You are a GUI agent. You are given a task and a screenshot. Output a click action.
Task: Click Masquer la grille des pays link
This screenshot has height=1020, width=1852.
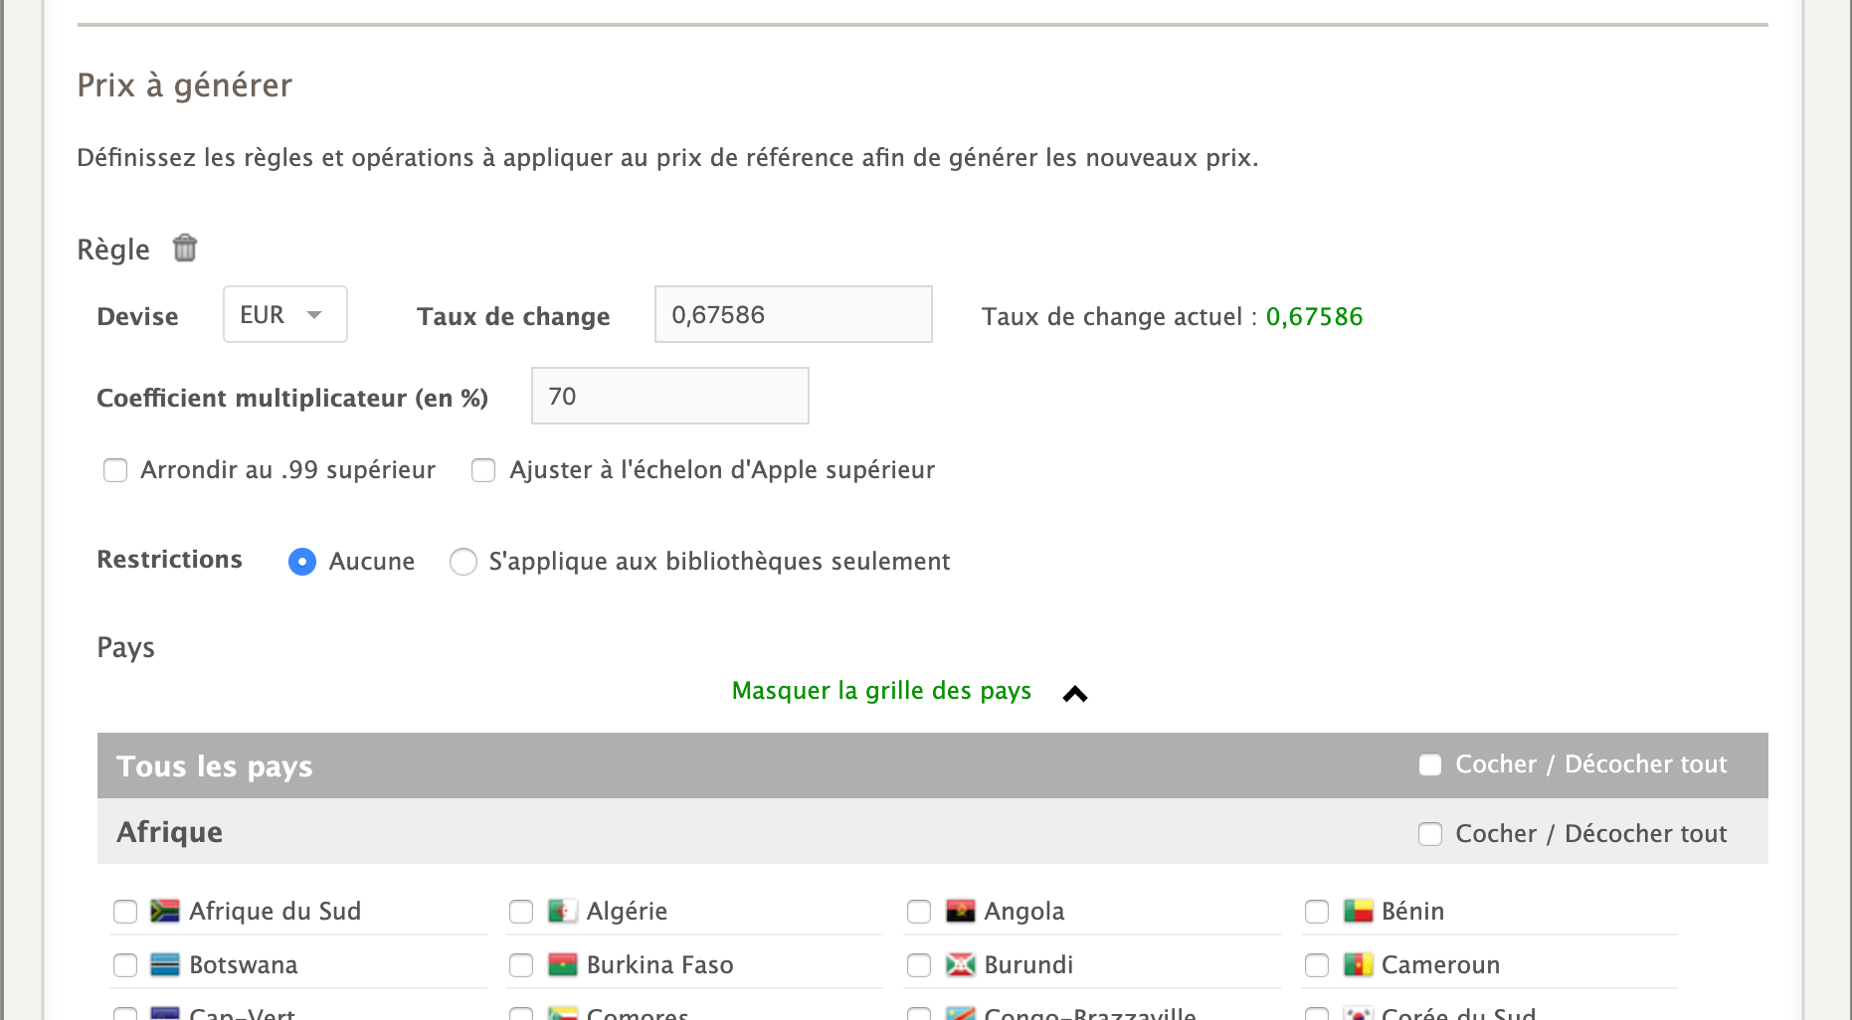(880, 691)
